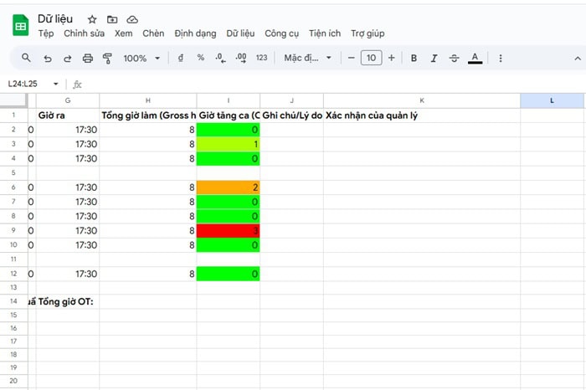The width and height of the screenshot is (586, 390).
Task: Toggle italic formatting
Action: point(434,59)
